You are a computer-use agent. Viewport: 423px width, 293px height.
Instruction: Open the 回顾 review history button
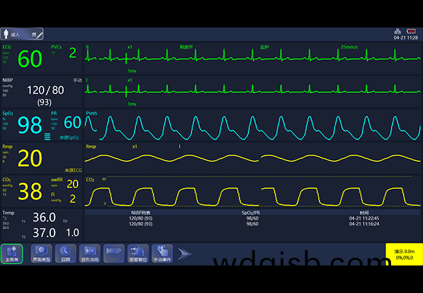(66, 254)
